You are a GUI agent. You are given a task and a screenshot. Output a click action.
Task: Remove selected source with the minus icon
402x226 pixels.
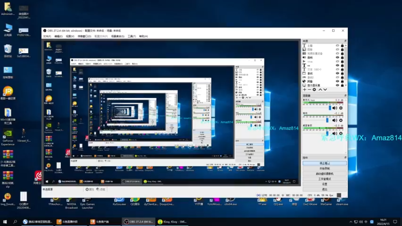tap(309, 89)
